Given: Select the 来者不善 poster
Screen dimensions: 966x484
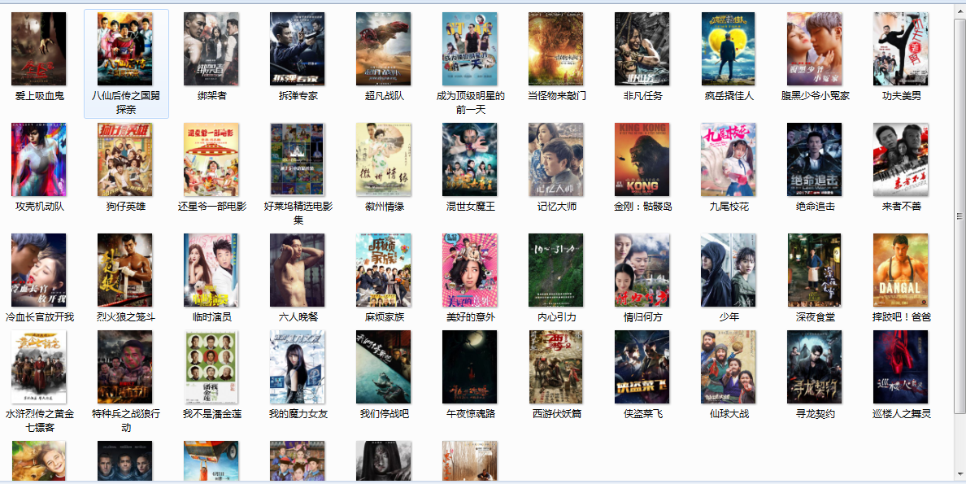Looking at the screenshot, I should point(901,159).
